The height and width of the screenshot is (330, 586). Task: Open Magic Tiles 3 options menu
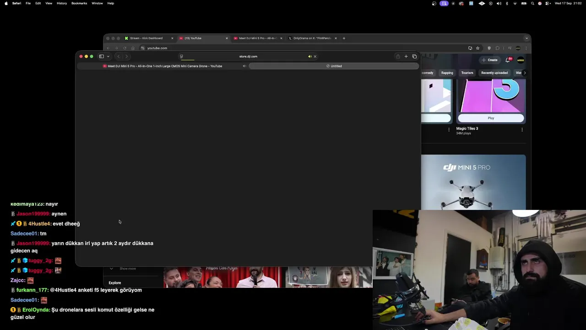[x=522, y=130]
